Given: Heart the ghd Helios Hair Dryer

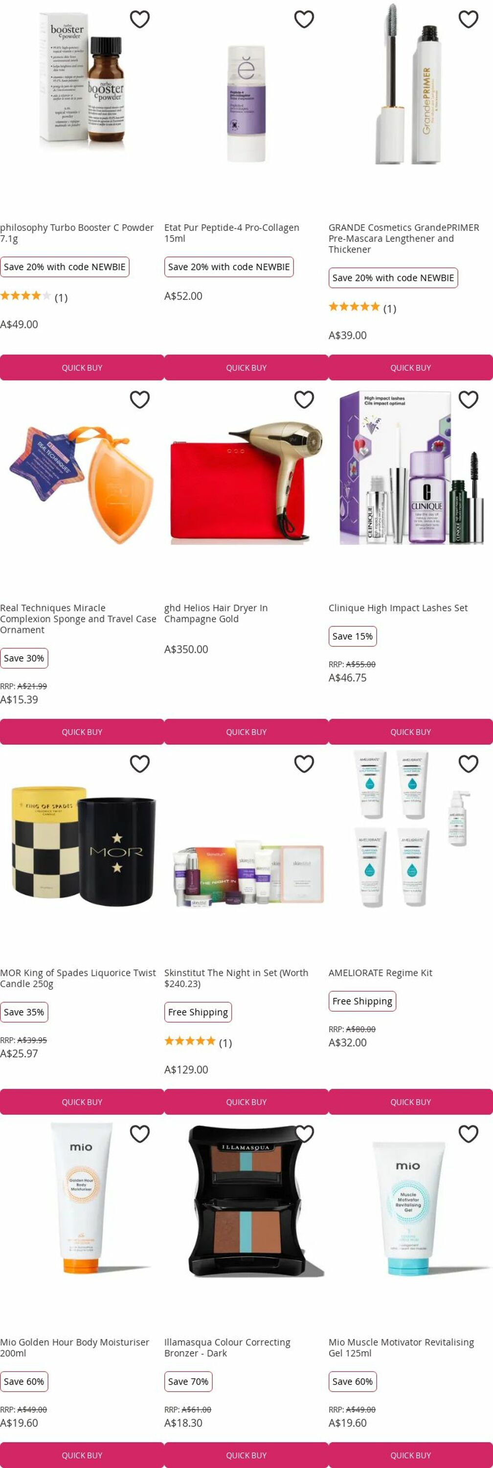Looking at the screenshot, I should 304,399.
